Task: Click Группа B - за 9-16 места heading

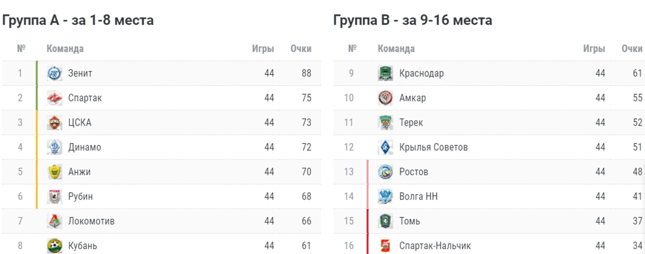Action: click(413, 20)
